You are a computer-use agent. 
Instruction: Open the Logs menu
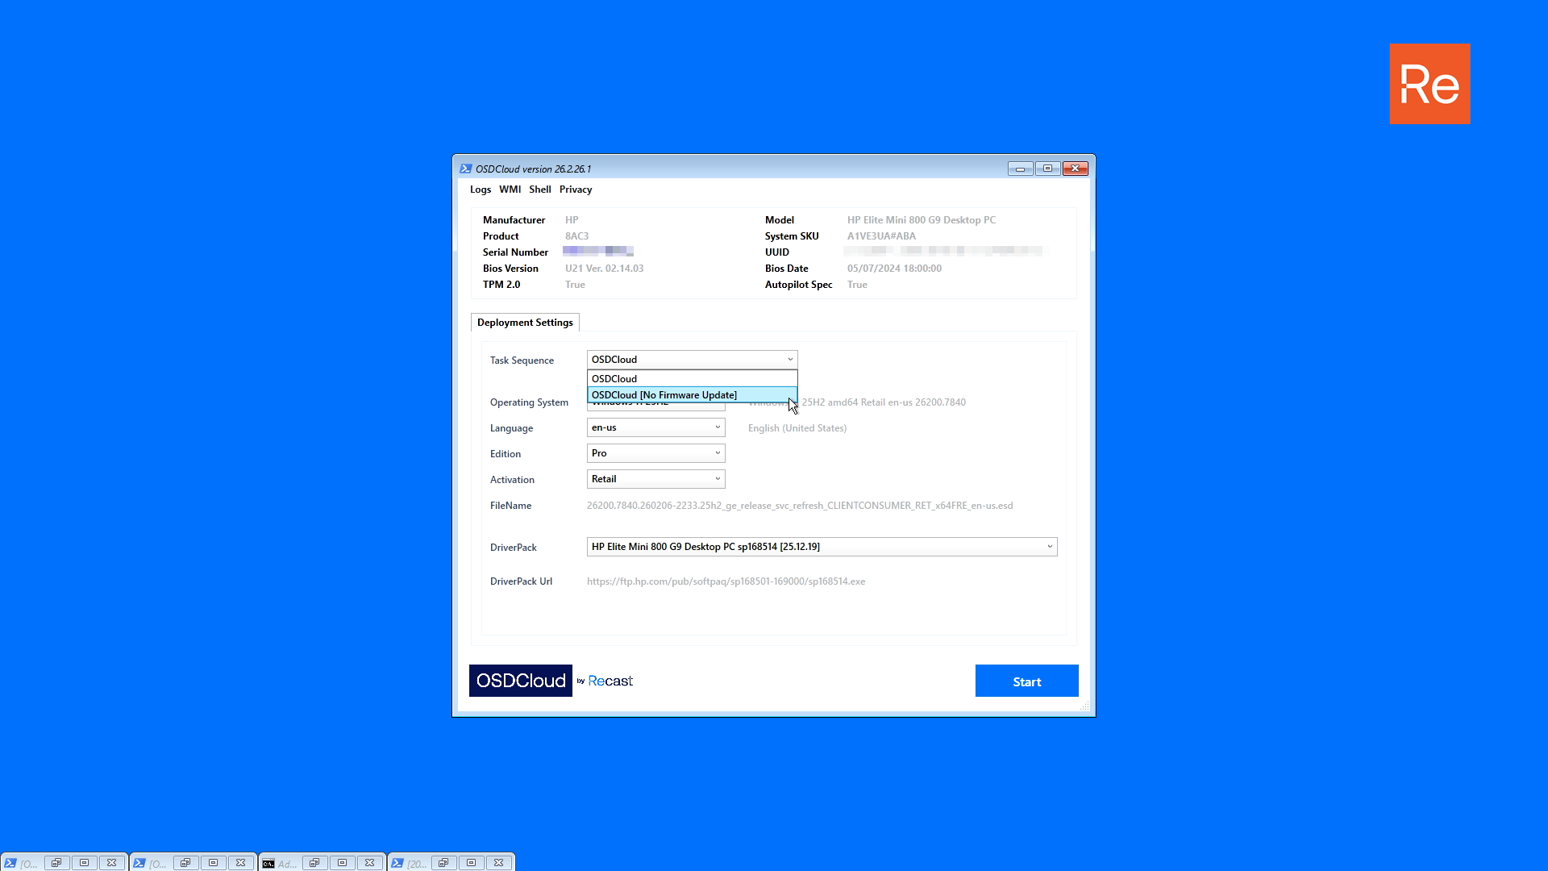pyautogui.click(x=481, y=190)
